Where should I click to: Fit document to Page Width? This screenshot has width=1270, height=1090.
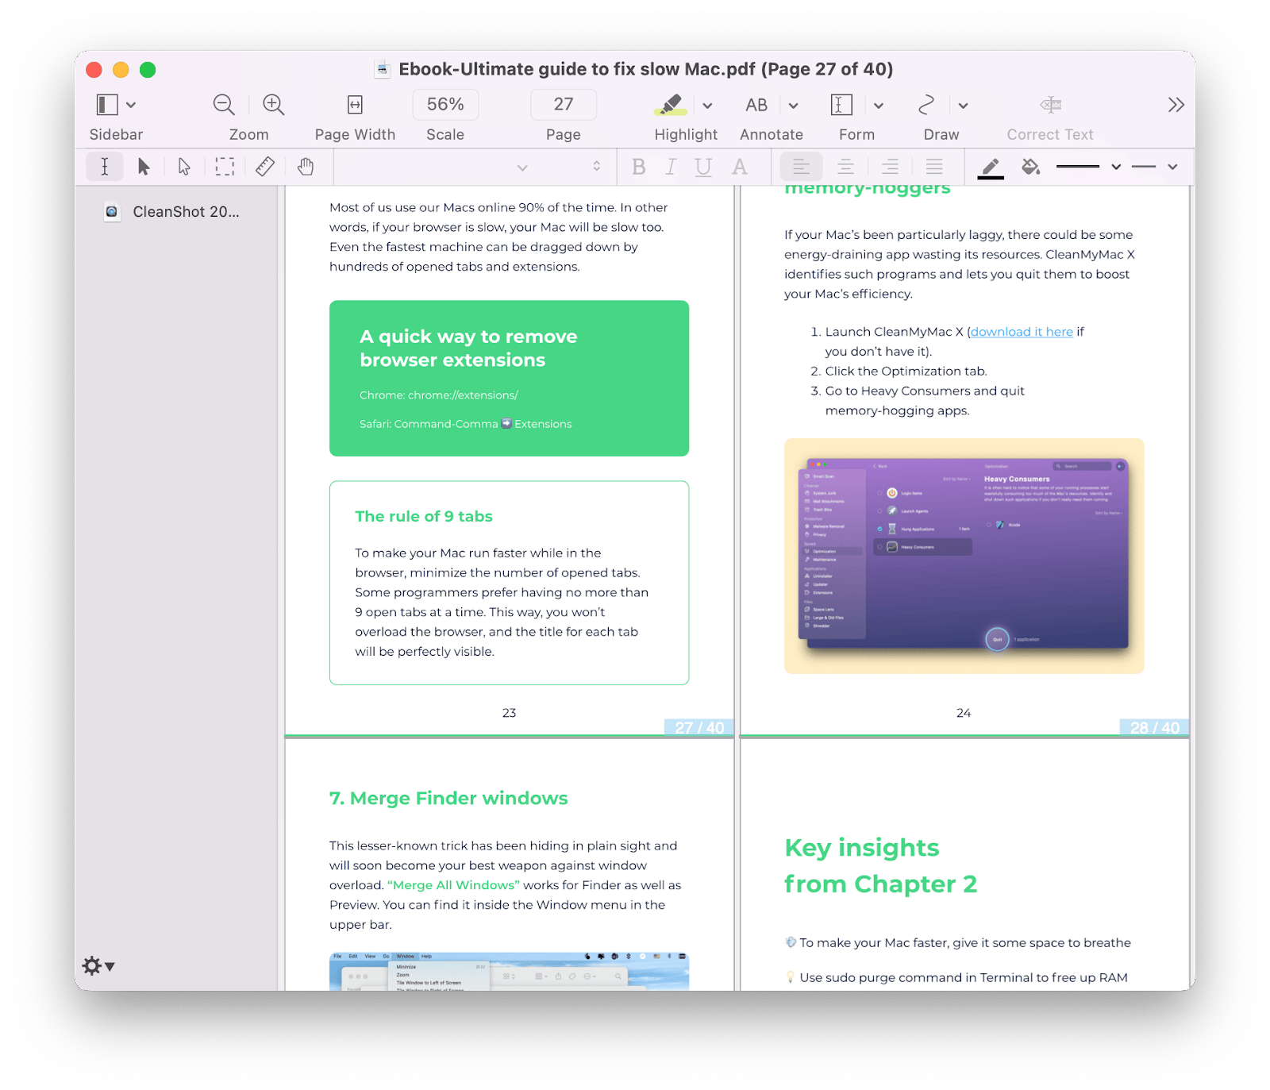coord(355,105)
